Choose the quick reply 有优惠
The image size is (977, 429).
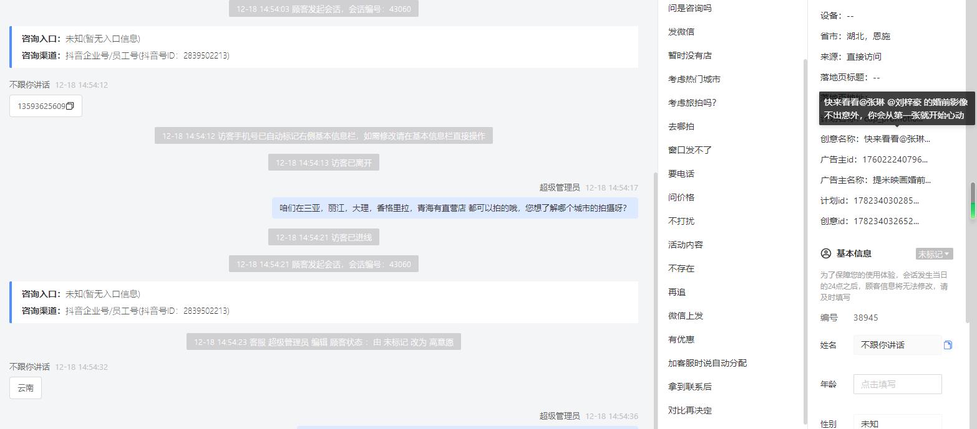click(681, 339)
